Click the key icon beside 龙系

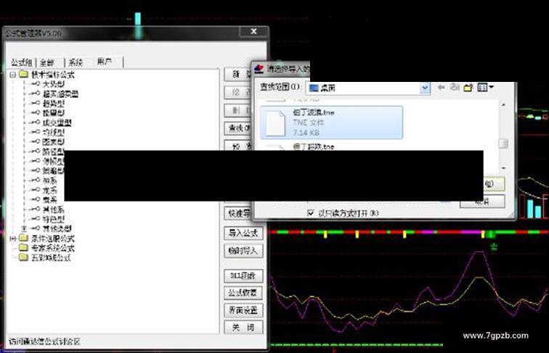[35, 190]
